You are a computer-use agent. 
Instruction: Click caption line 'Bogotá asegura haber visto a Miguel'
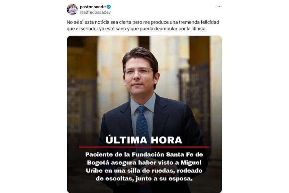point(144,162)
